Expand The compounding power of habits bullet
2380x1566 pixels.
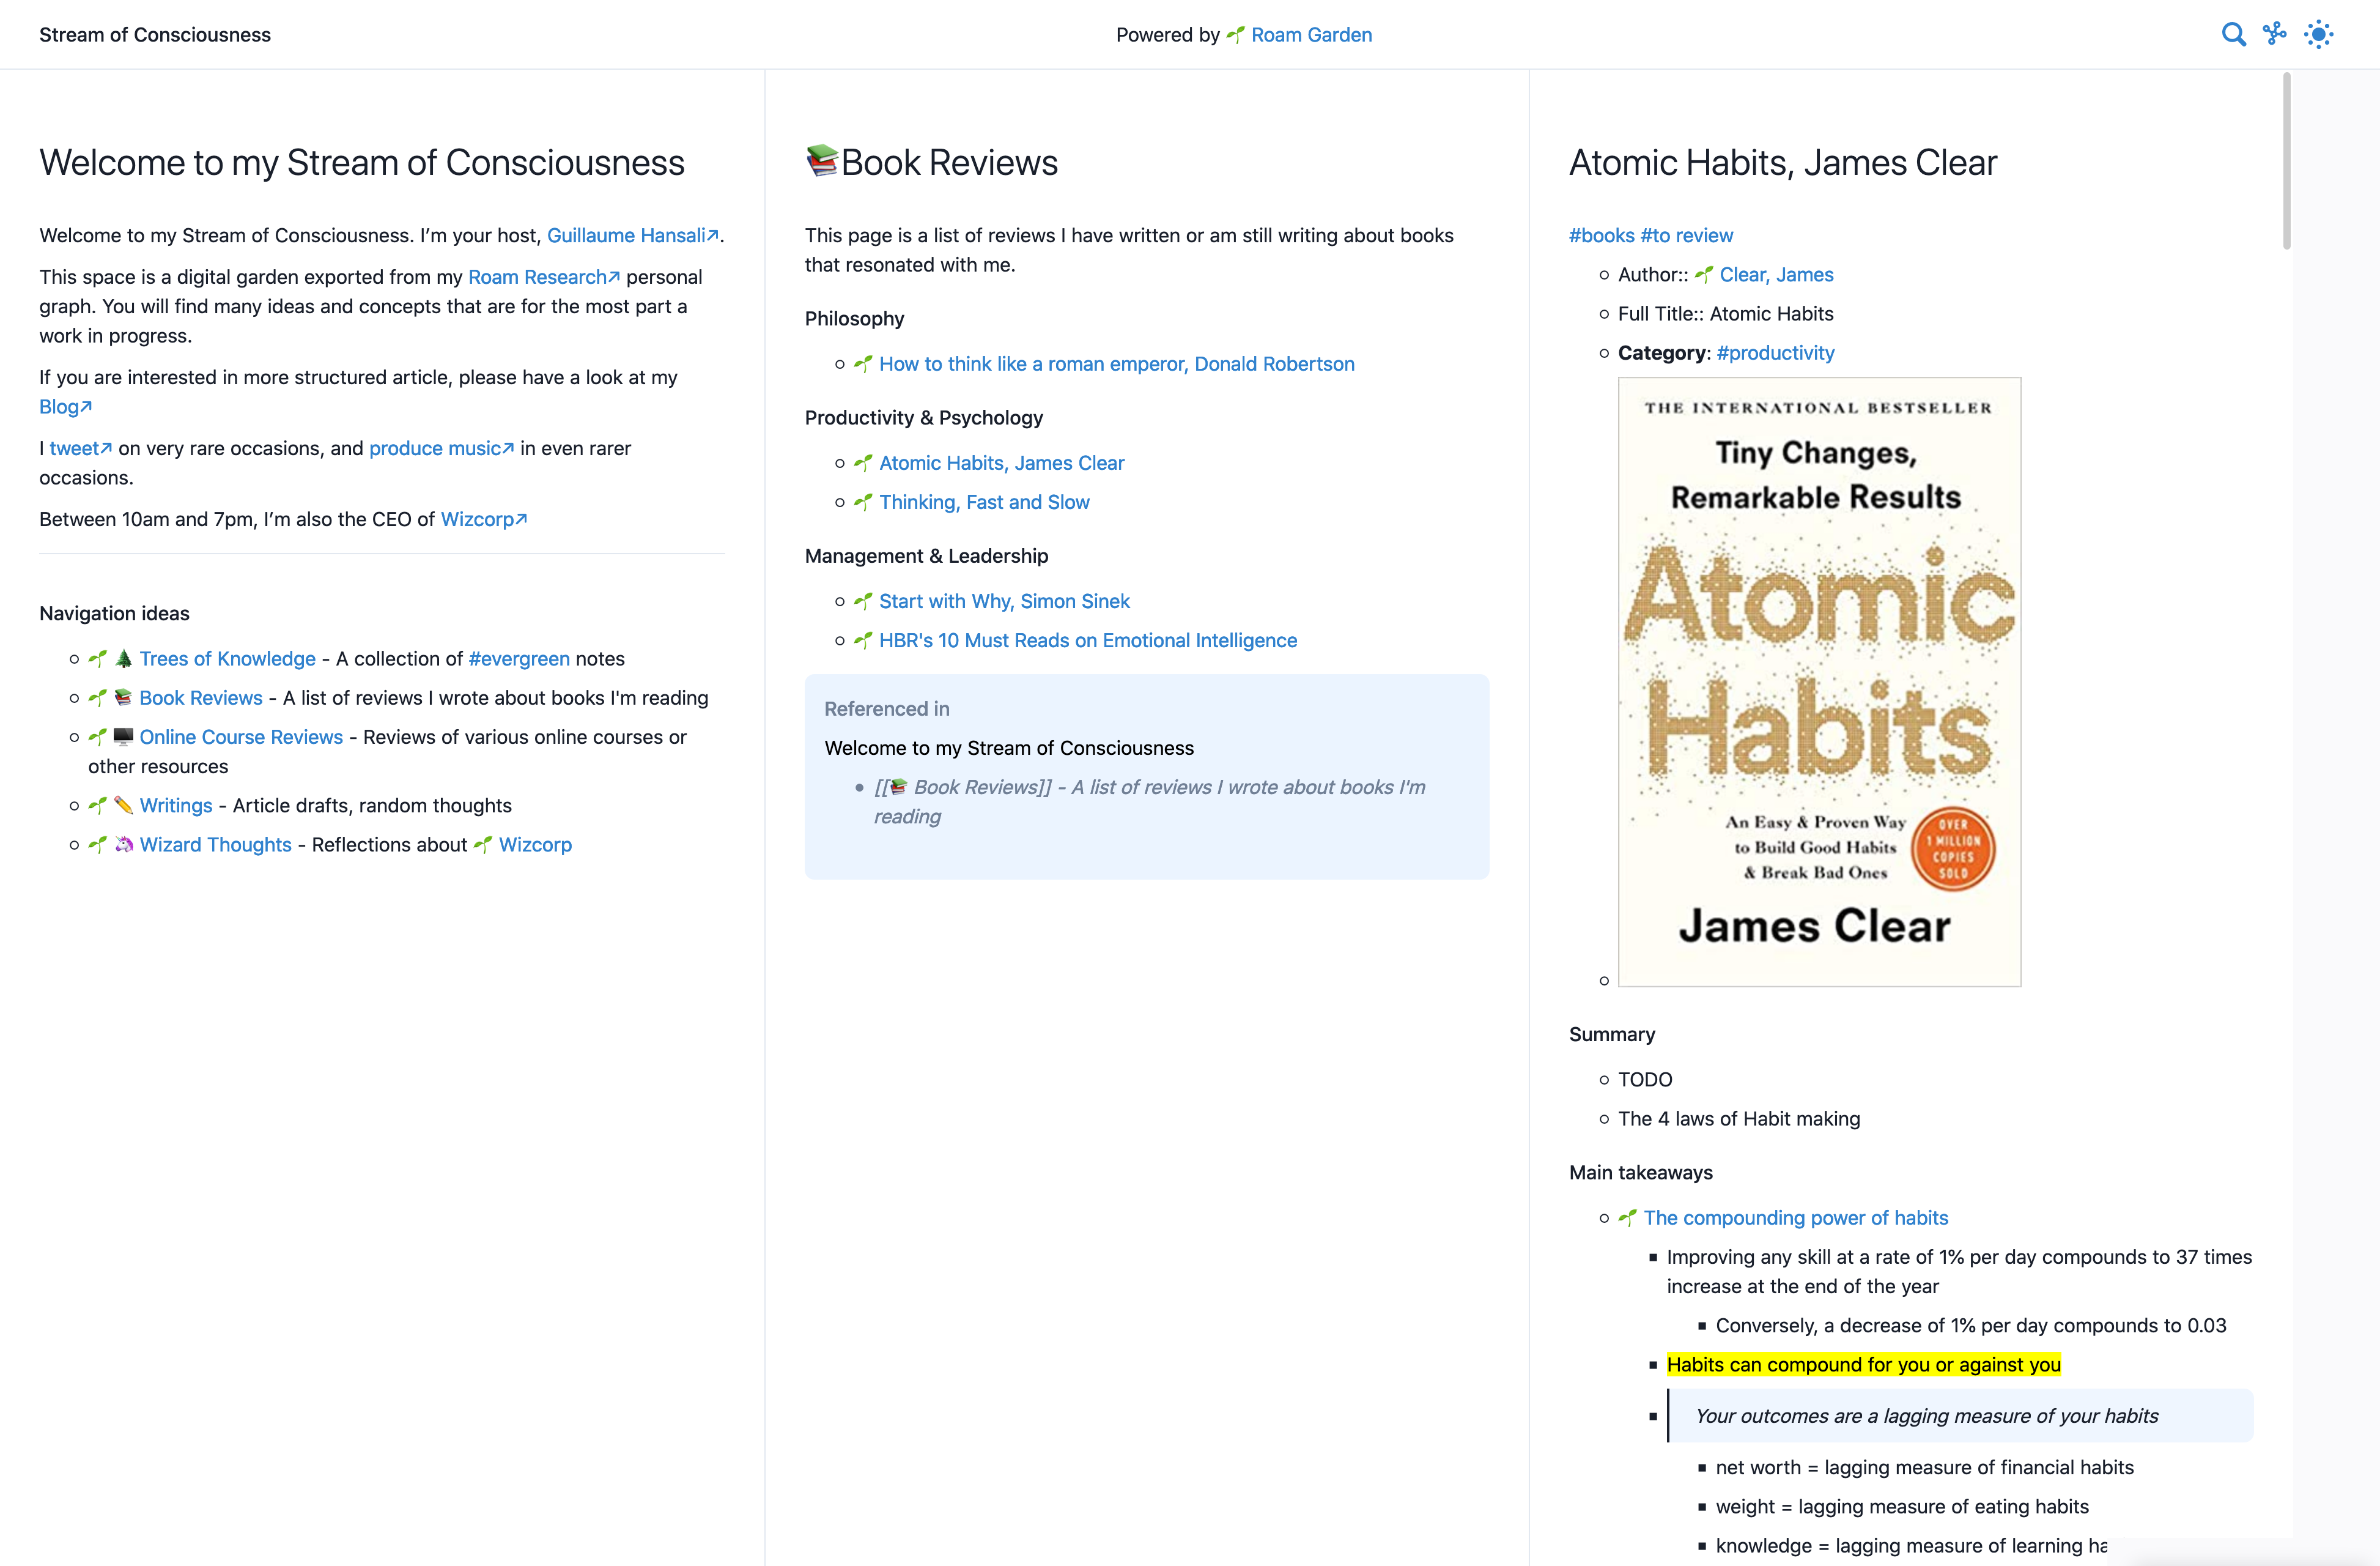[x=1604, y=1218]
